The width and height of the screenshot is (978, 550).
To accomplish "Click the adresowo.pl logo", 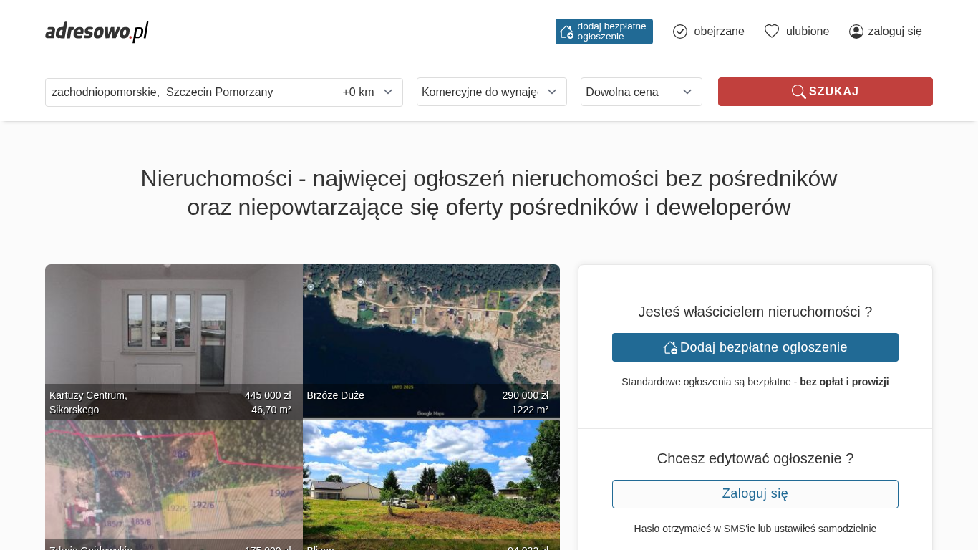I will (x=97, y=32).
